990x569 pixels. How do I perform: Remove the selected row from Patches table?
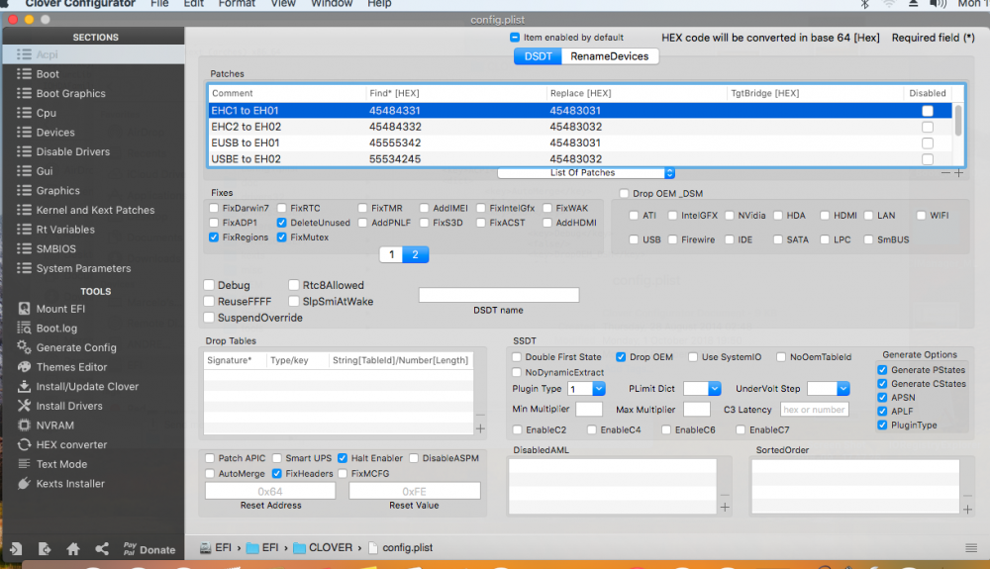click(945, 173)
